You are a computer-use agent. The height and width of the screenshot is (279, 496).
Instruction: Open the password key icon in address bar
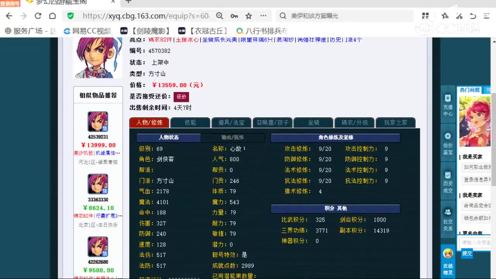[234, 15]
